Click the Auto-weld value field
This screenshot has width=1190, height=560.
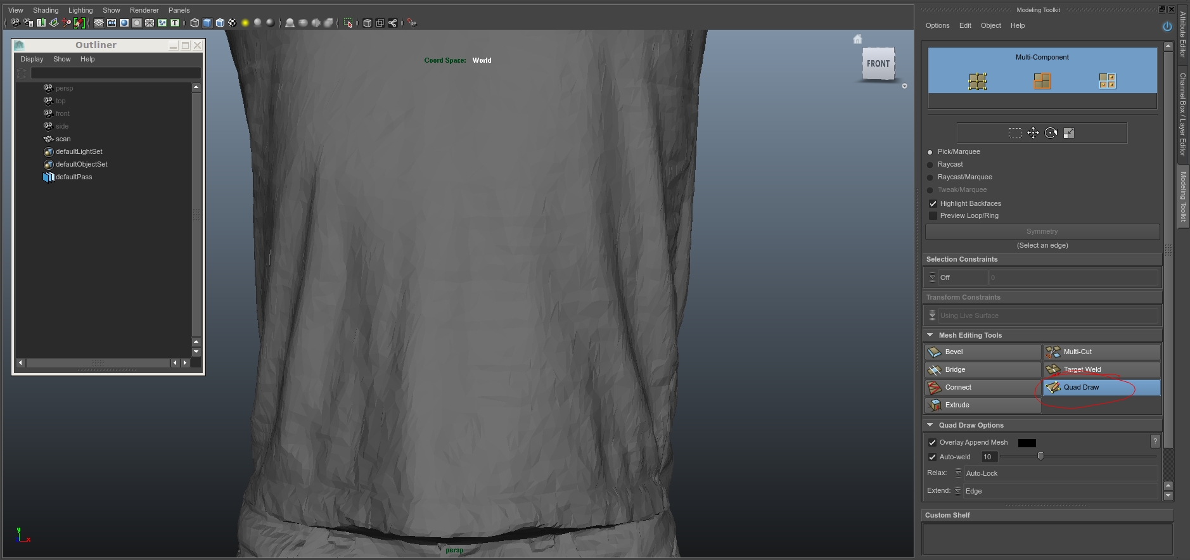989,457
